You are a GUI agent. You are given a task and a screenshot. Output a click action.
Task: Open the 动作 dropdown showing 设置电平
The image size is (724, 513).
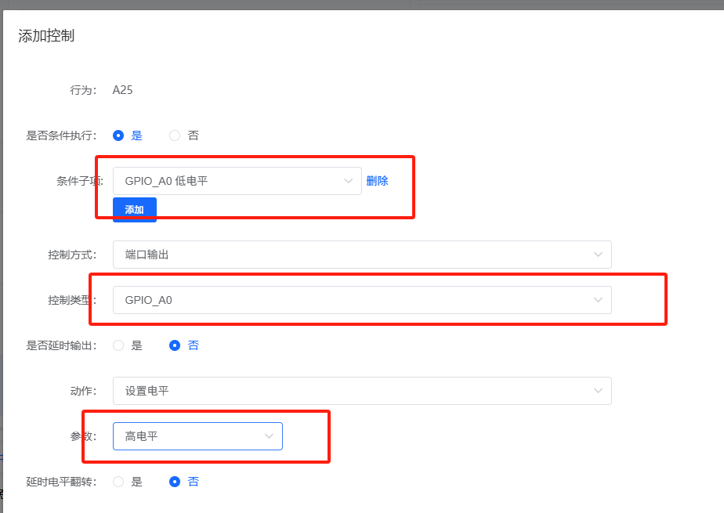pyautogui.click(x=353, y=390)
